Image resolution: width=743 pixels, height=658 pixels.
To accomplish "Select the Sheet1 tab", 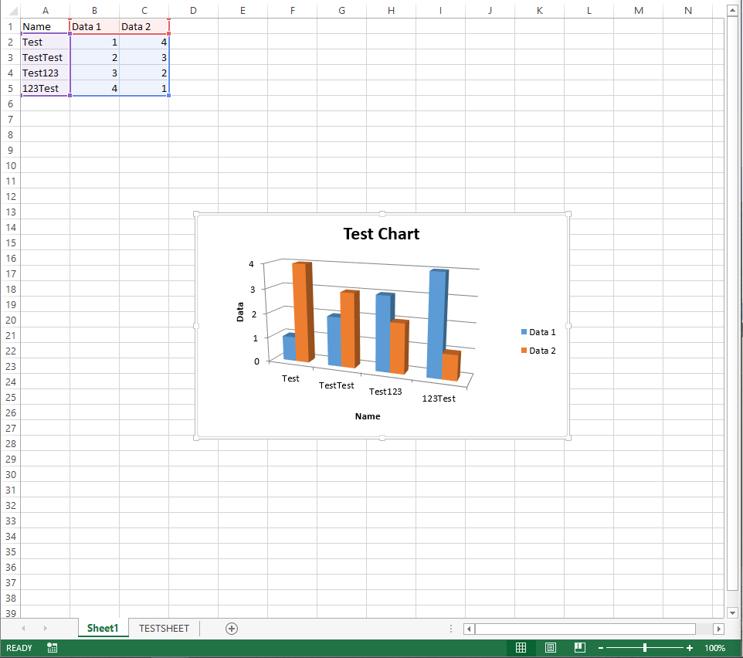I will coord(103,629).
